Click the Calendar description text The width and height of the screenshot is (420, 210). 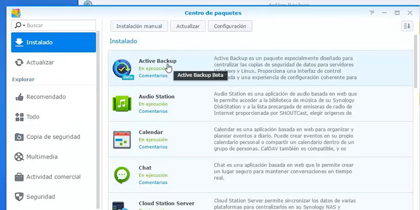tap(284, 139)
